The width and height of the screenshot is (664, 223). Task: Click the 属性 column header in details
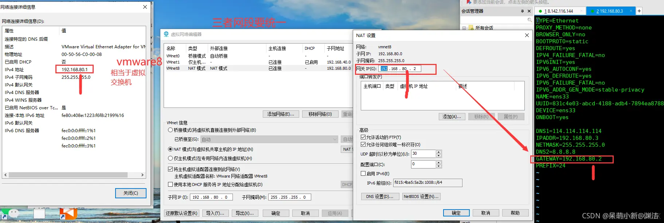click(x=31, y=31)
